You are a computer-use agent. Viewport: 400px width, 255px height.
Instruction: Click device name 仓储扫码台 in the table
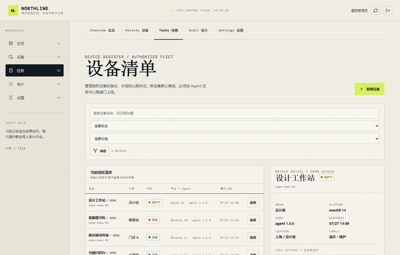pos(97,253)
